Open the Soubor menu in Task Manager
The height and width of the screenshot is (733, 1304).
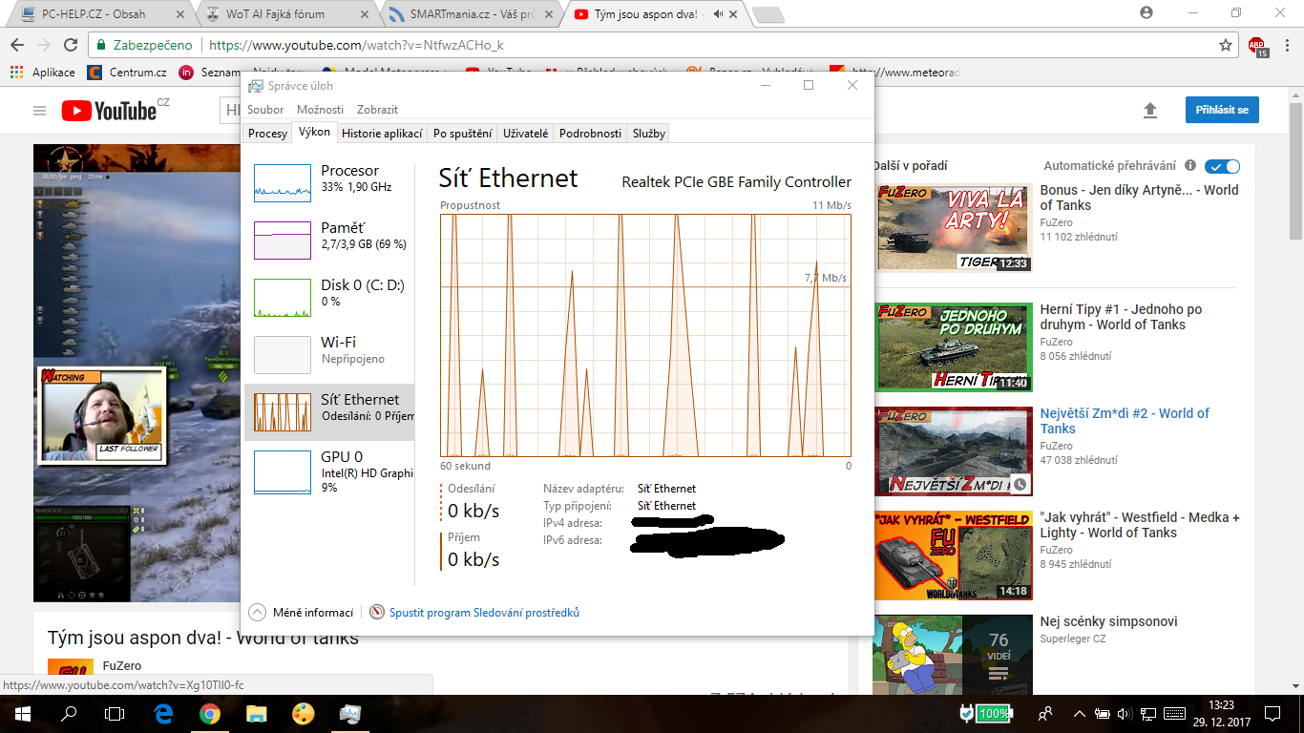click(266, 110)
